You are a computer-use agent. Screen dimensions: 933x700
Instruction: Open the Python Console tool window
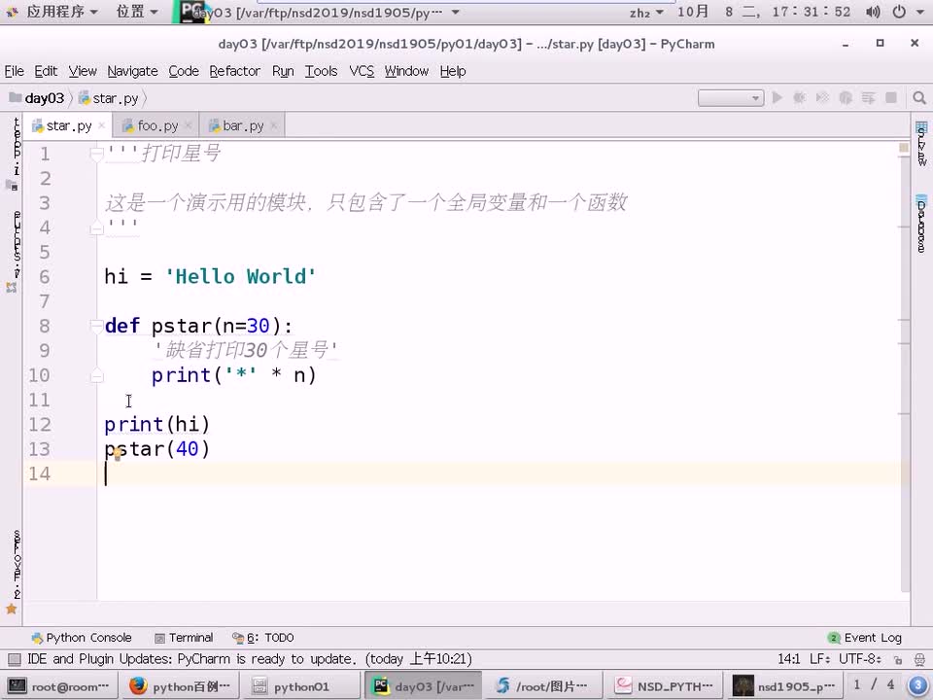[x=82, y=638]
